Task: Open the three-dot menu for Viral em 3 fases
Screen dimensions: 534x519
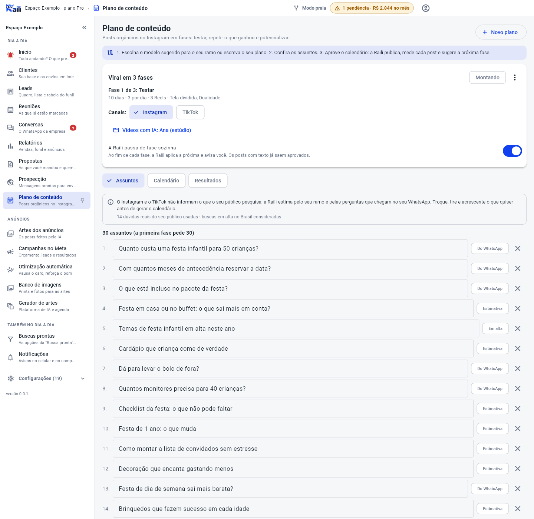Action: click(x=515, y=77)
